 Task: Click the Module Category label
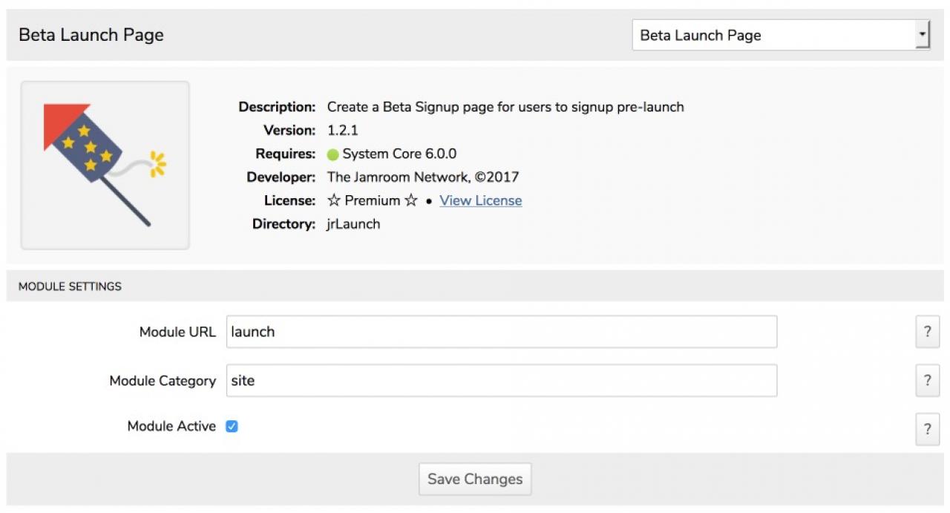click(163, 381)
